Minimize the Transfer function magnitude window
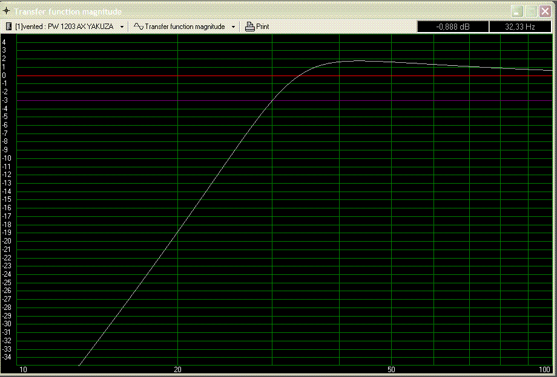This screenshot has height=377, width=557. click(516, 11)
